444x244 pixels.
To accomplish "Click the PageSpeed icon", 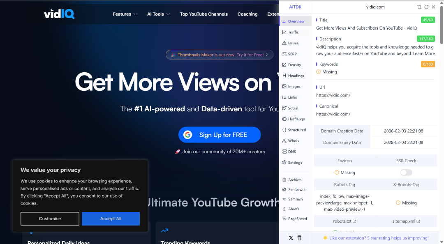I will click(x=284, y=219).
